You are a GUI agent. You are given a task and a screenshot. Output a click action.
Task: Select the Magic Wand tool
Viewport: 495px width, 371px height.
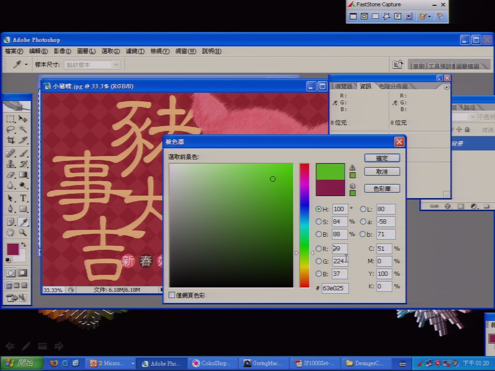(x=23, y=128)
